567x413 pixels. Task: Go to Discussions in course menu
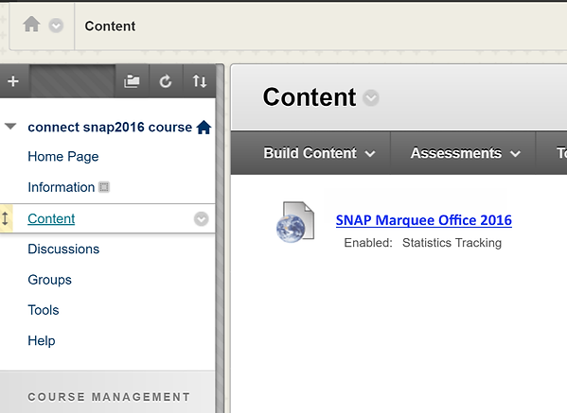(63, 250)
